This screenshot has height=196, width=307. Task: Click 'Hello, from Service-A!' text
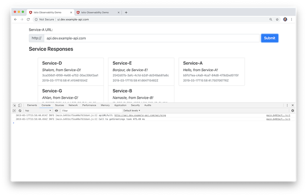pos(201,70)
